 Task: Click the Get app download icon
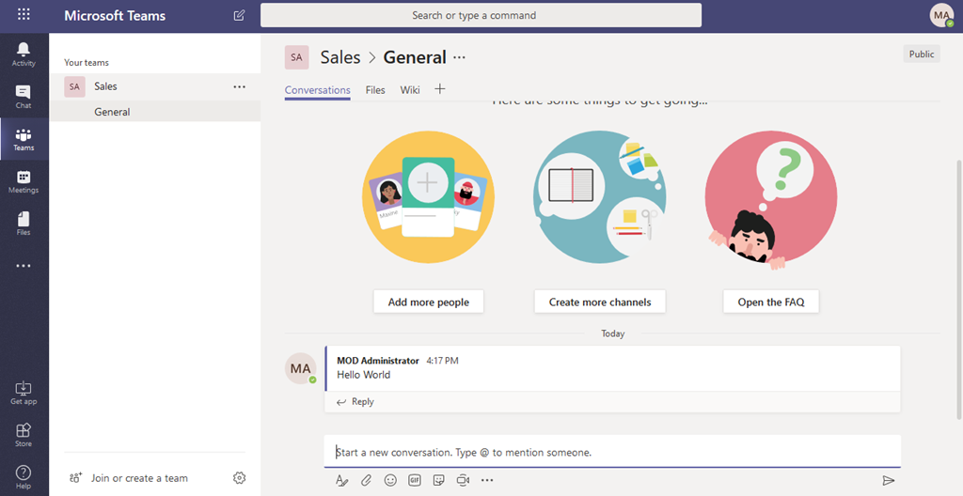coord(24,392)
